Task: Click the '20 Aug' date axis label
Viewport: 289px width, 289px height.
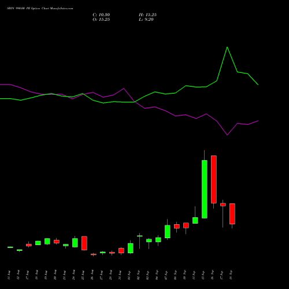Action: pyautogui.click(x=55, y=275)
